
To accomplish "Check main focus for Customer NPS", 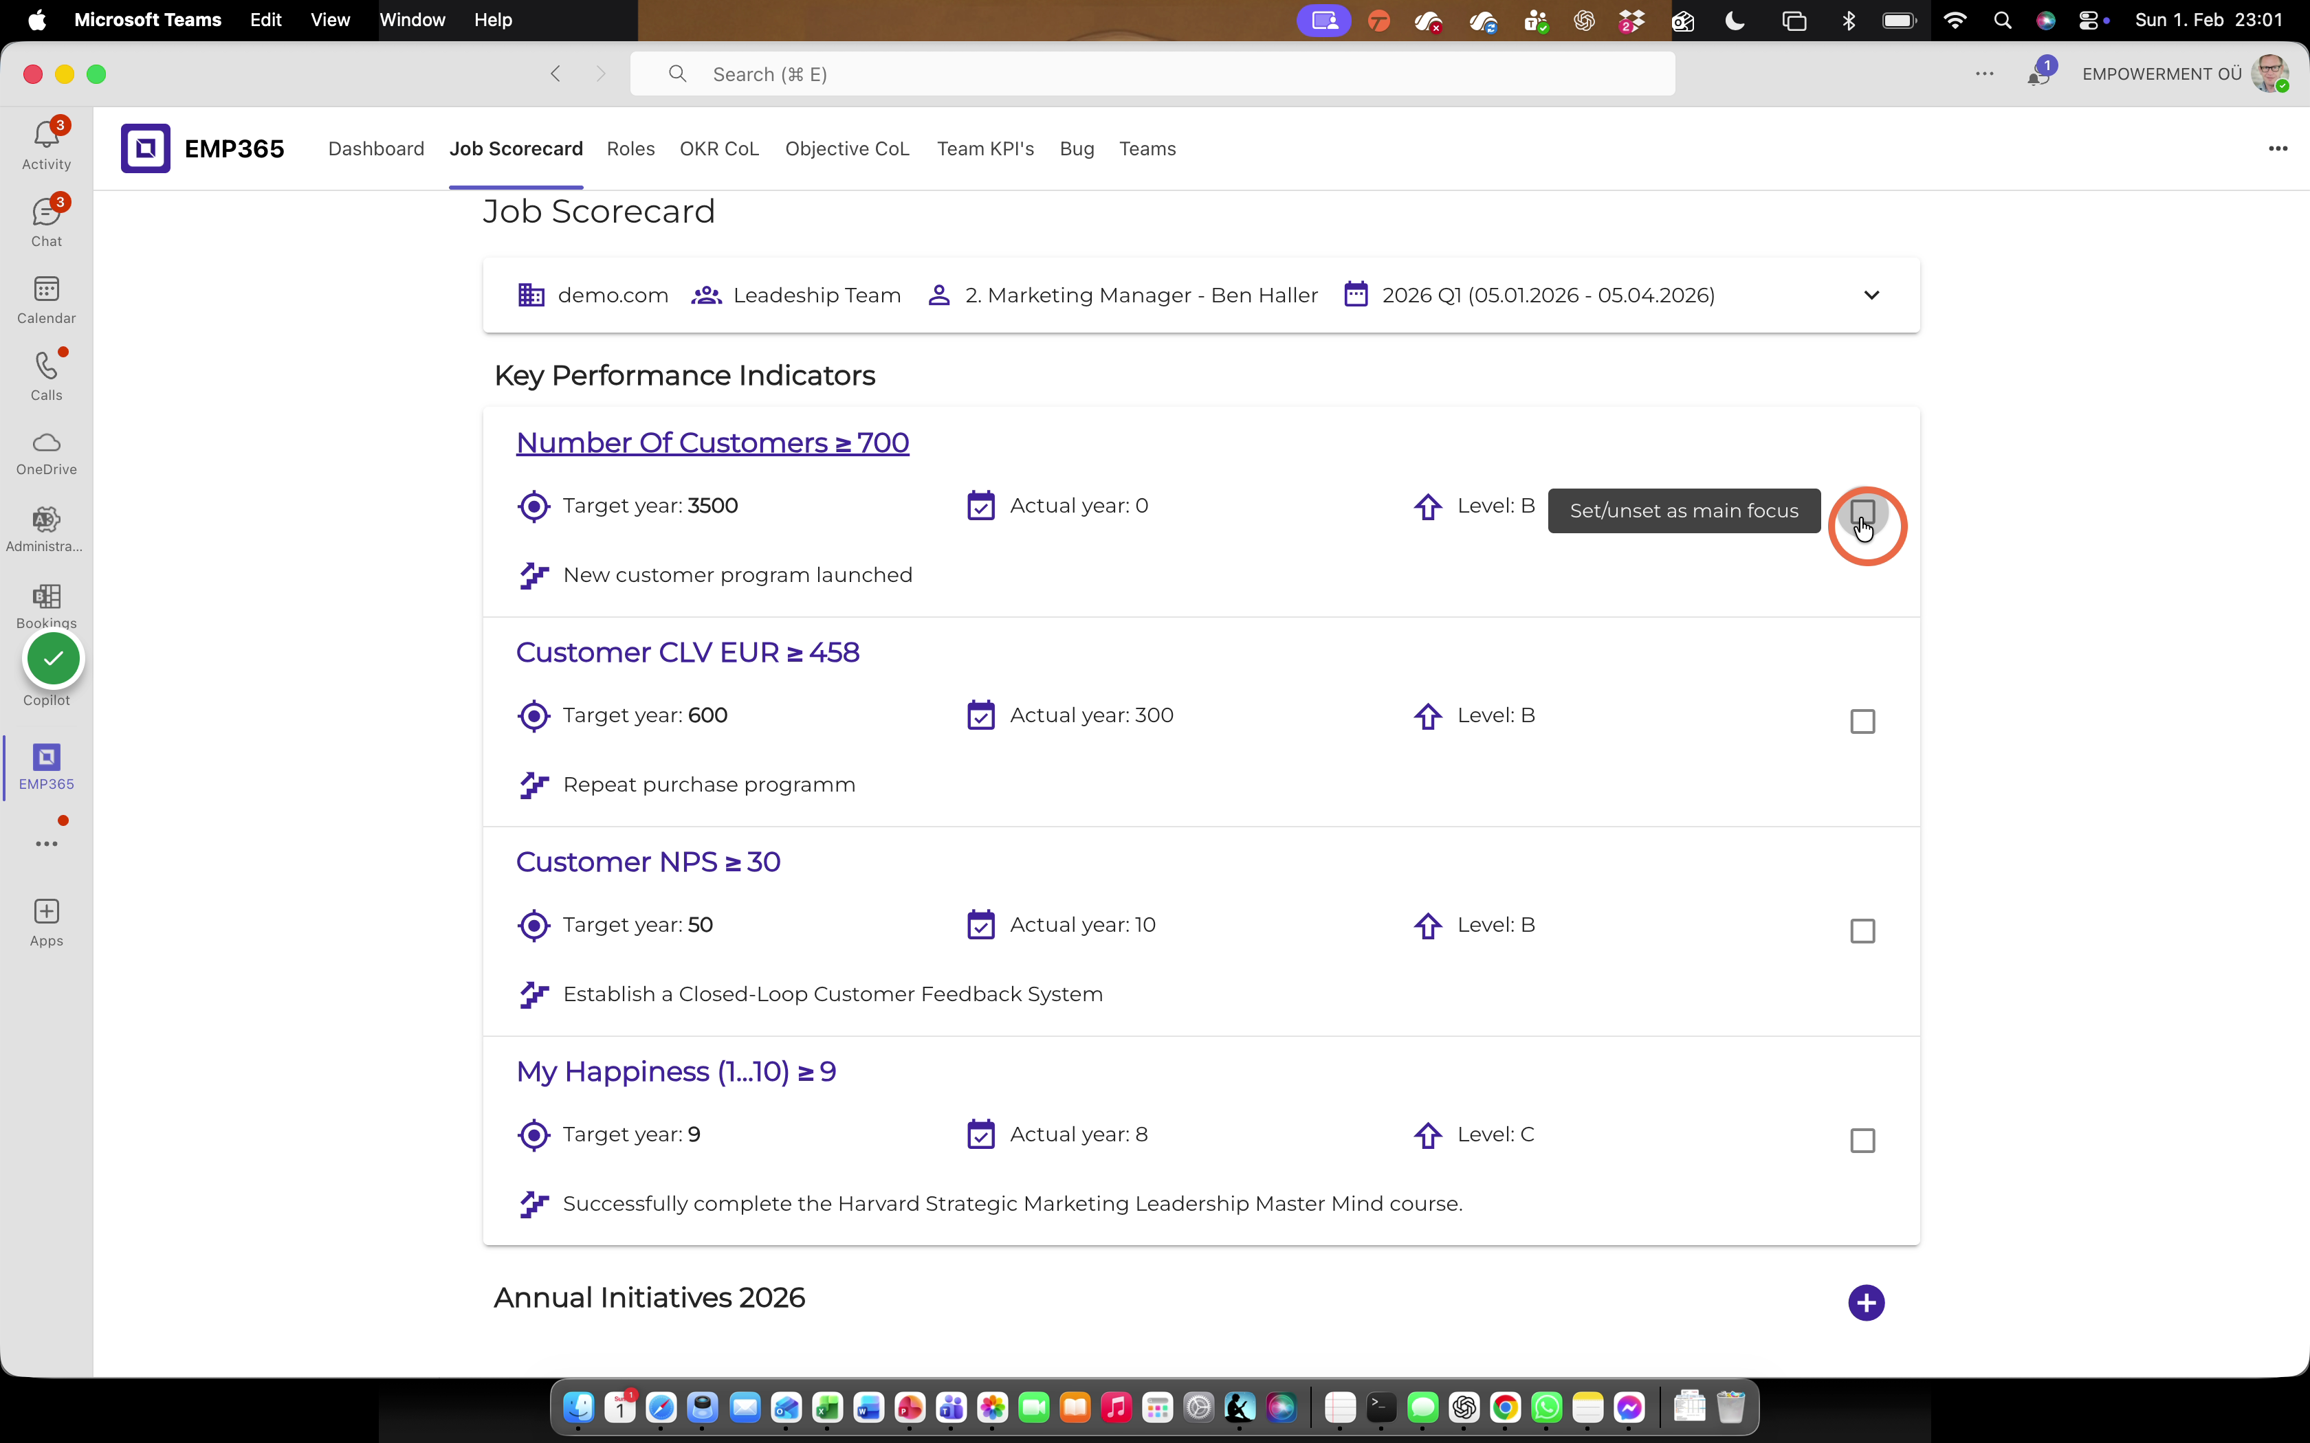I will [x=1862, y=930].
